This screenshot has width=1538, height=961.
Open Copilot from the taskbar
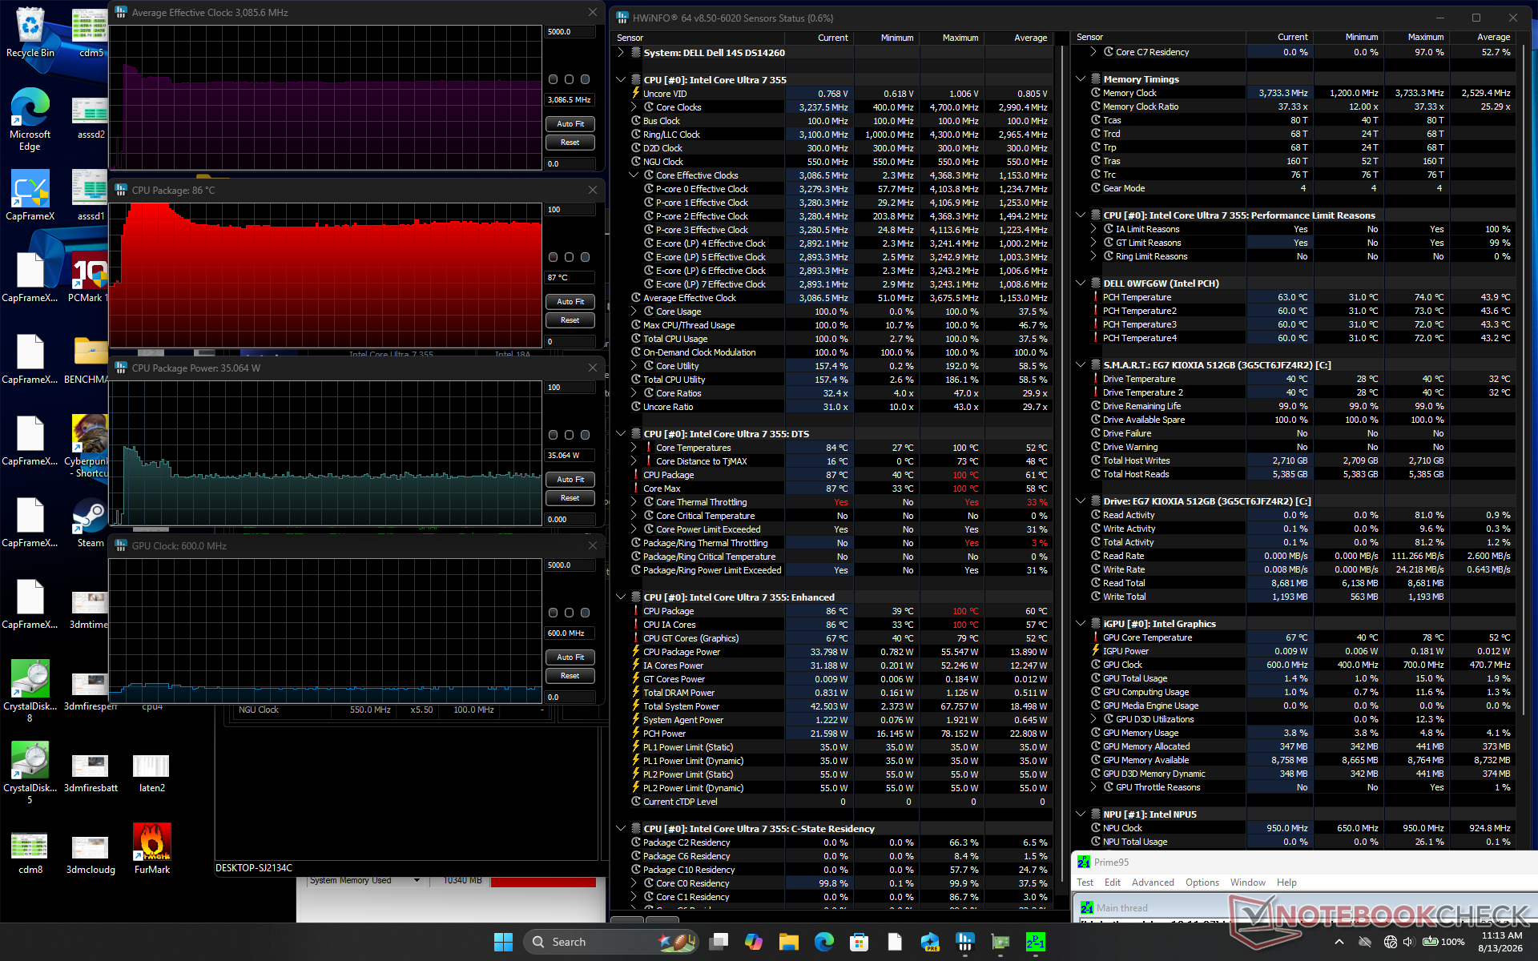tap(754, 942)
